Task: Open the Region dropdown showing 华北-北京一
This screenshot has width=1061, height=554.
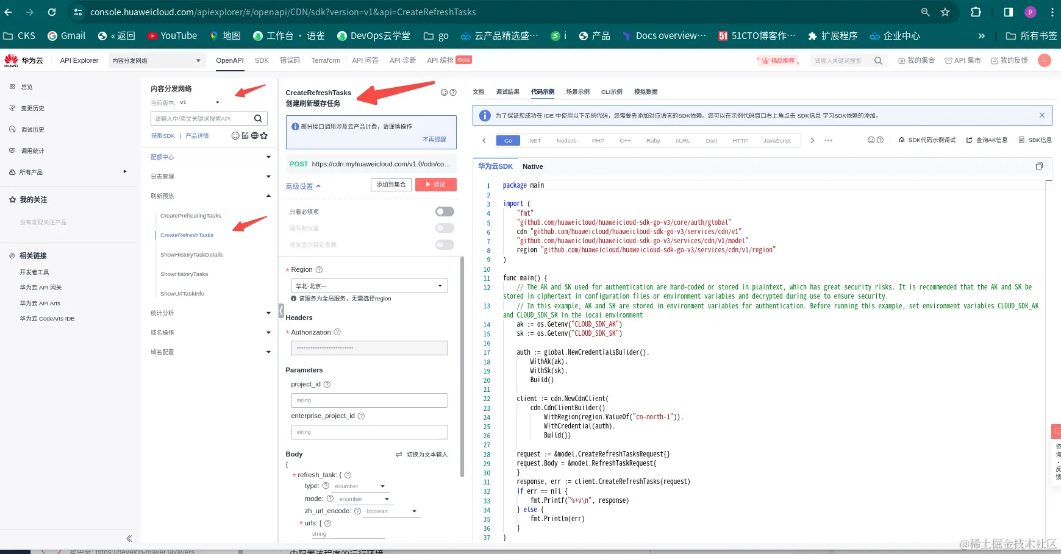Action: click(x=370, y=286)
